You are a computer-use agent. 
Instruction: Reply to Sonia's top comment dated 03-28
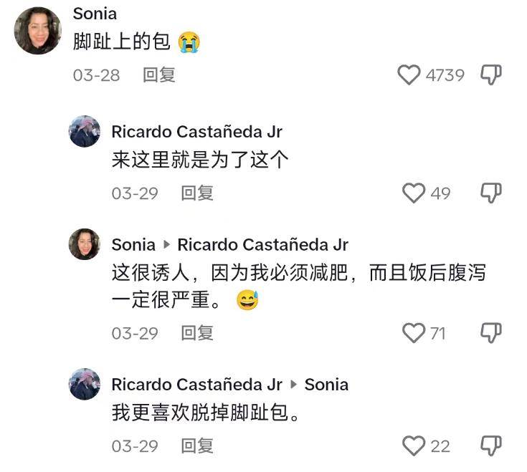click(158, 75)
